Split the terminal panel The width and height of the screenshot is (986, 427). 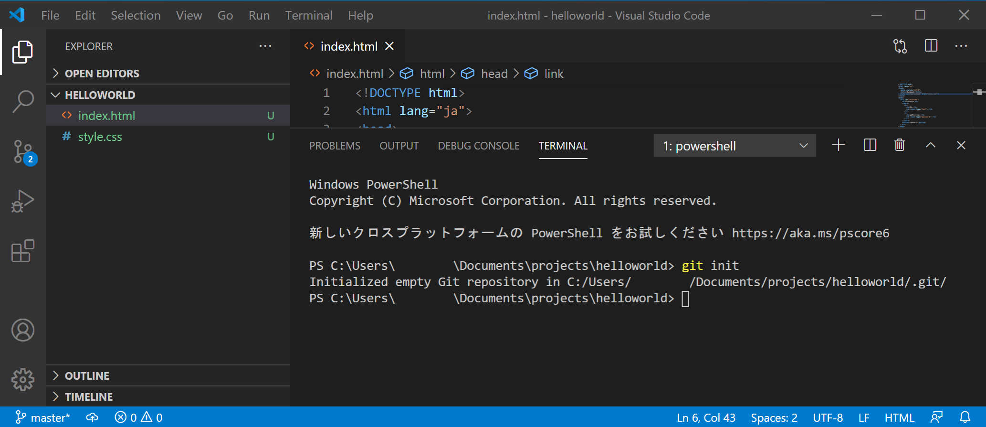[870, 145]
